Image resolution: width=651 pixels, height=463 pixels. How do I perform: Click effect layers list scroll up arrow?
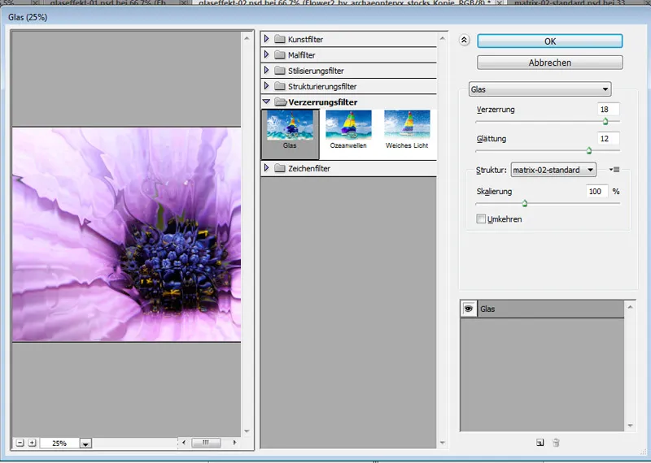(x=630, y=307)
